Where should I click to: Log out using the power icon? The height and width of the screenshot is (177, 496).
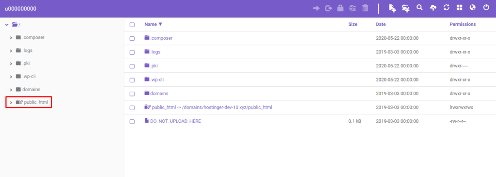click(486, 8)
